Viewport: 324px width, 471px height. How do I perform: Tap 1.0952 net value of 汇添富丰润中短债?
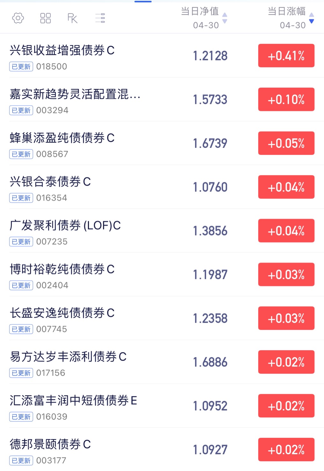(x=210, y=406)
